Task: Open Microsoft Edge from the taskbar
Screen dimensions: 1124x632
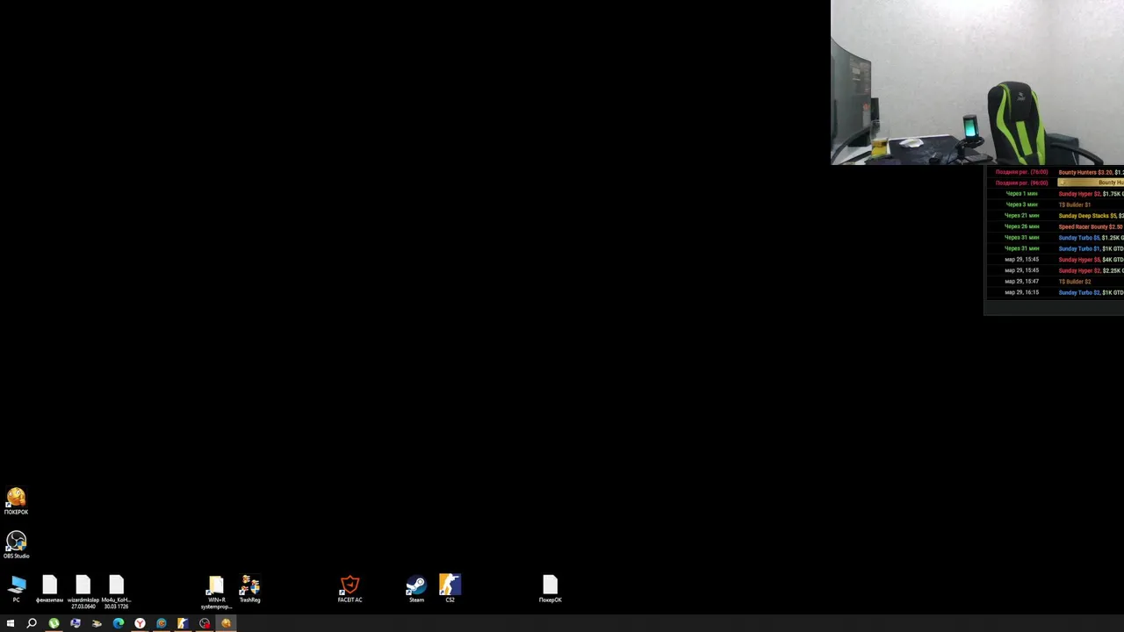Action: coord(119,623)
